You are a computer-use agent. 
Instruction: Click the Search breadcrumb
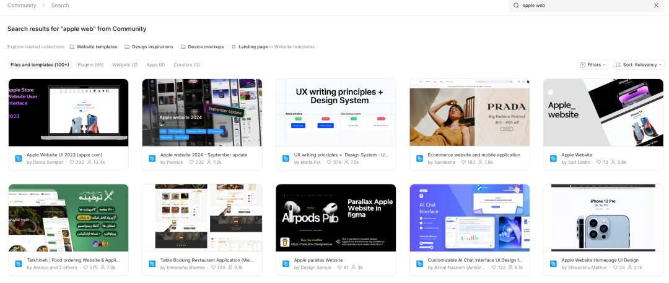pyautogui.click(x=60, y=6)
